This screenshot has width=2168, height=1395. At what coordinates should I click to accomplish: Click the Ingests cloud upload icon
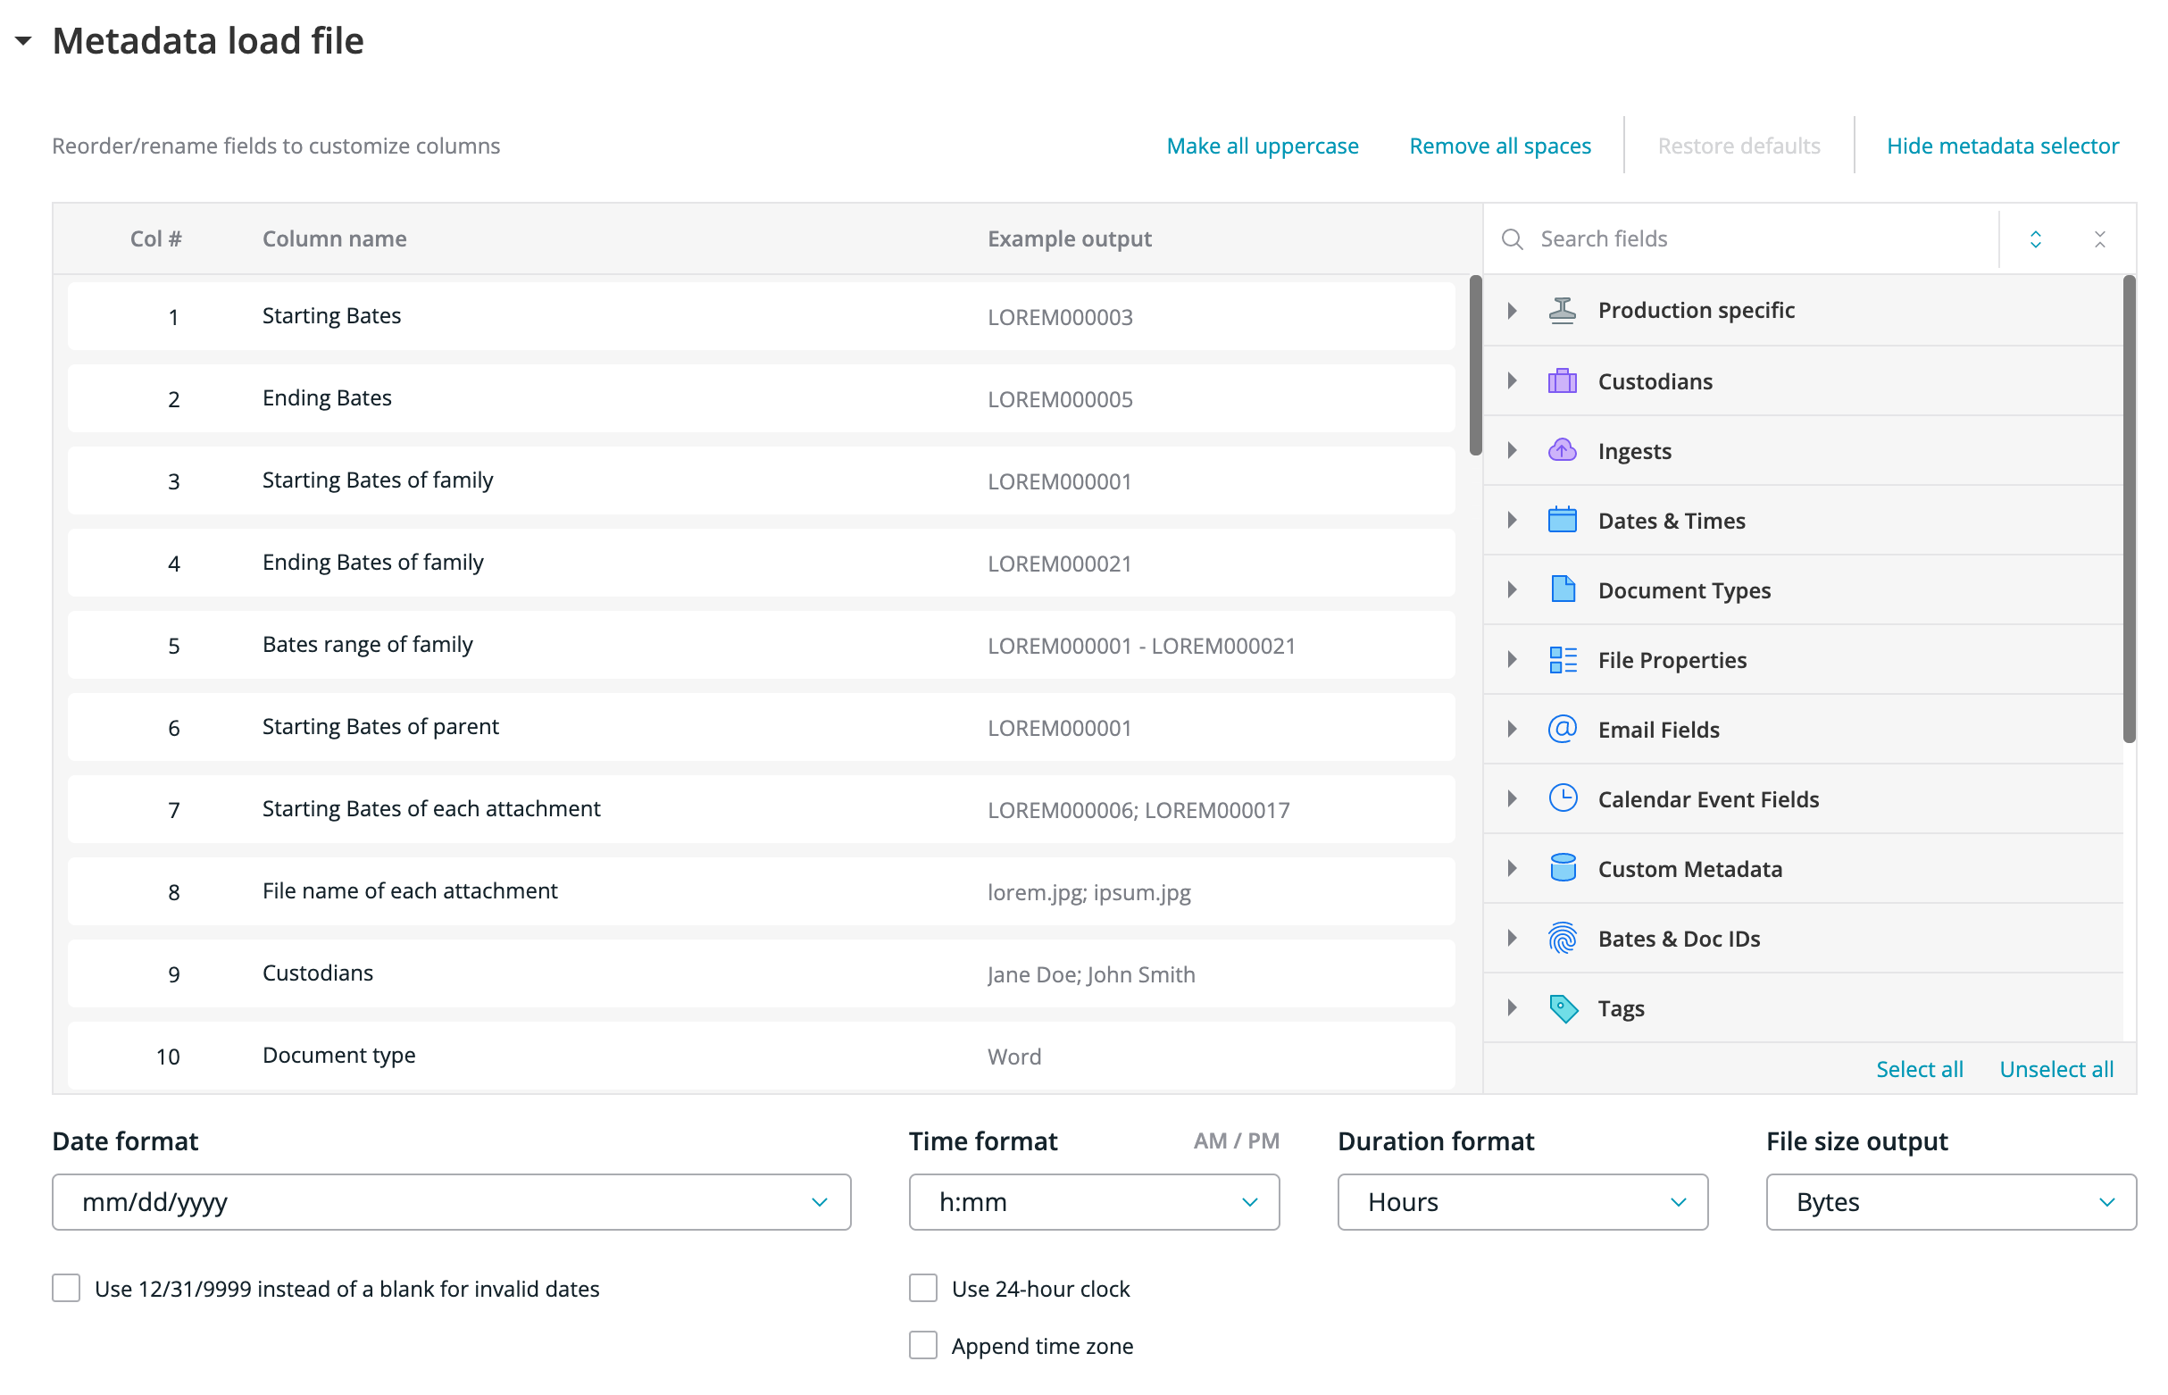(x=1562, y=451)
